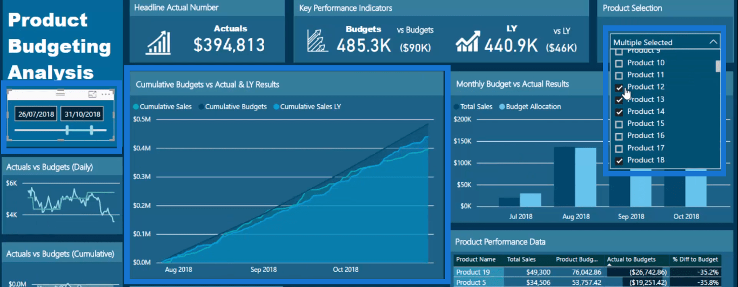
Task: Click the Budget Allocation legend item
Action: point(529,107)
